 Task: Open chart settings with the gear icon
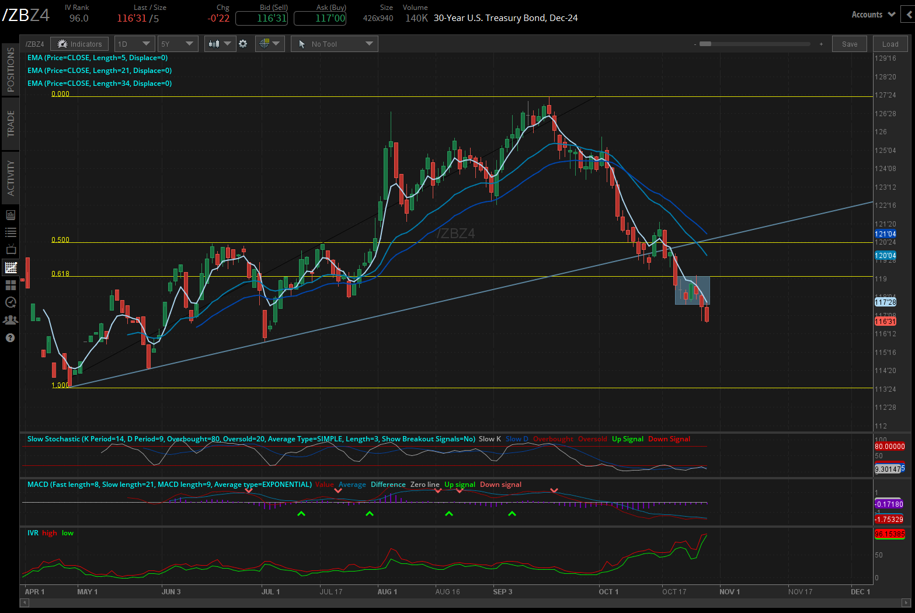[243, 43]
